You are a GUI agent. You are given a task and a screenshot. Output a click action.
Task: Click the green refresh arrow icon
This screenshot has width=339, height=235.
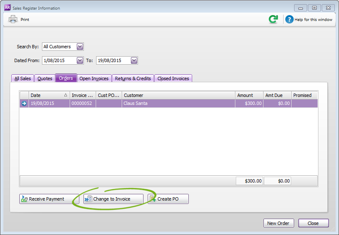click(273, 19)
